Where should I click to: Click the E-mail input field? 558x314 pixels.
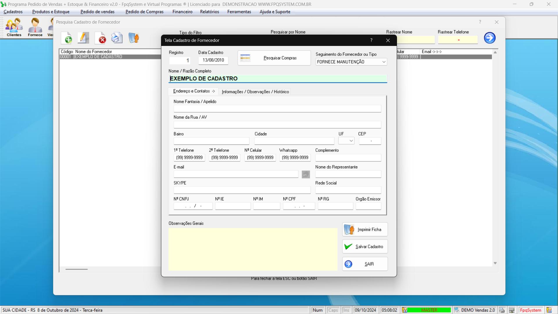click(x=236, y=174)
